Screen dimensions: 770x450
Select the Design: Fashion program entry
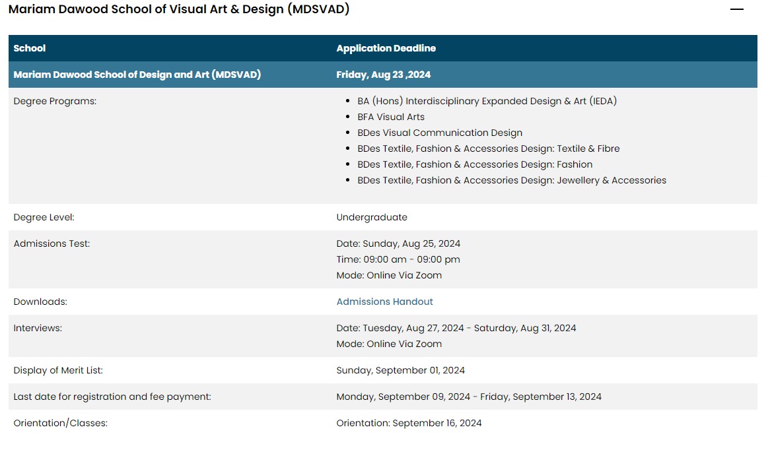coord(475,164)
